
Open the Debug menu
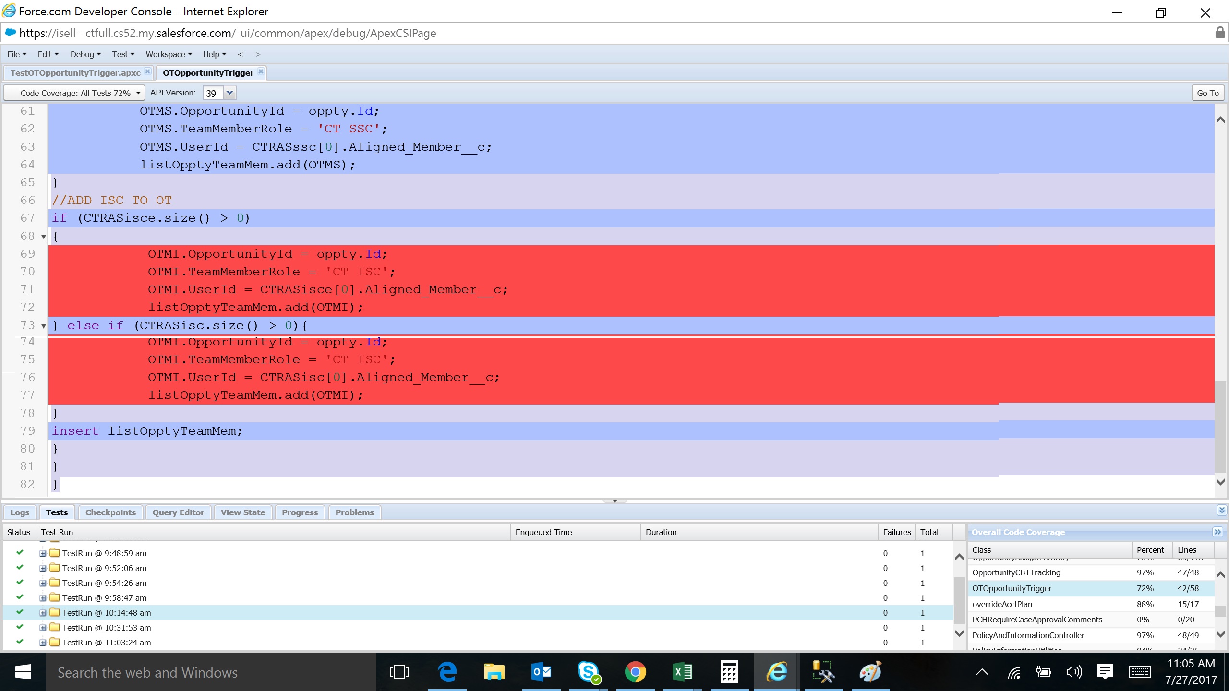pyautogui.click(x=84, y=54)
